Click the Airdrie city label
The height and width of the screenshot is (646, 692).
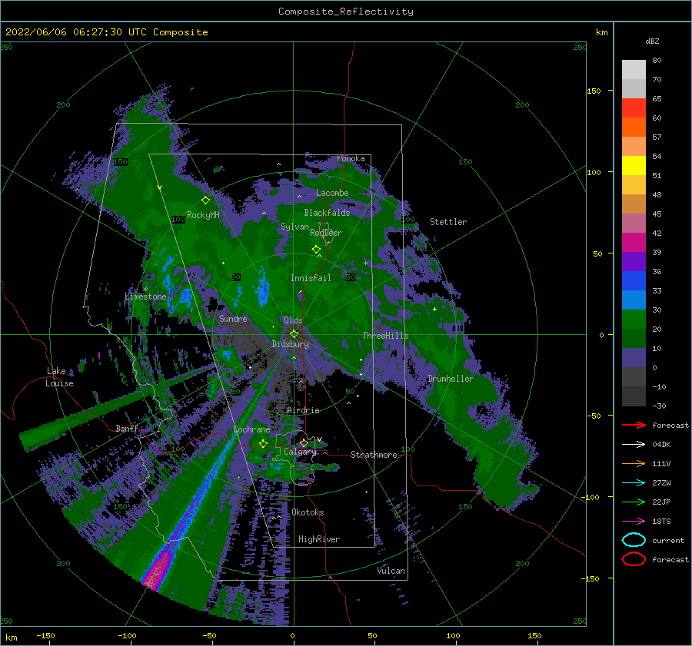pos(303,410)
